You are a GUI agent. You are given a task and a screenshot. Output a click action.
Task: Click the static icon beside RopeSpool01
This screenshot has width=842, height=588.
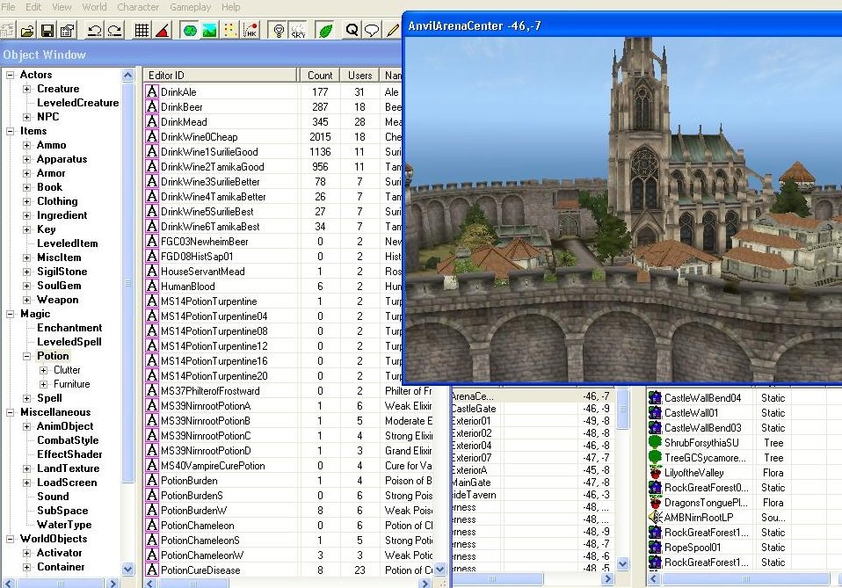click(655, 548)
